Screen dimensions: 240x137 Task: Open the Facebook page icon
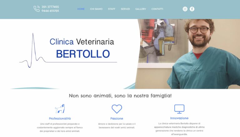(192, 9)
